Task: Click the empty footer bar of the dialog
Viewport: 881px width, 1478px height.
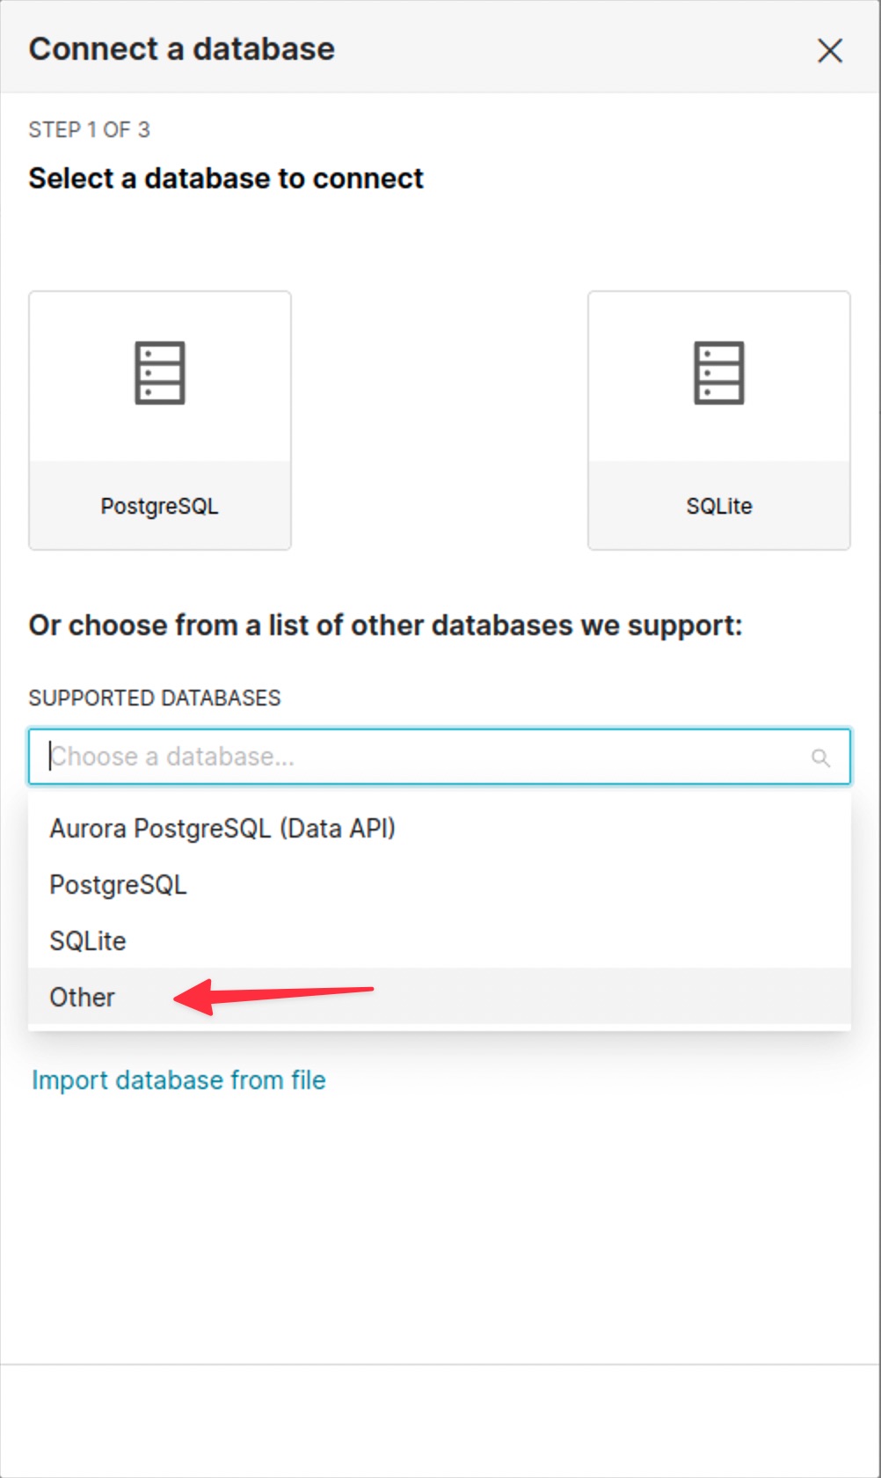Action: 440,1420
